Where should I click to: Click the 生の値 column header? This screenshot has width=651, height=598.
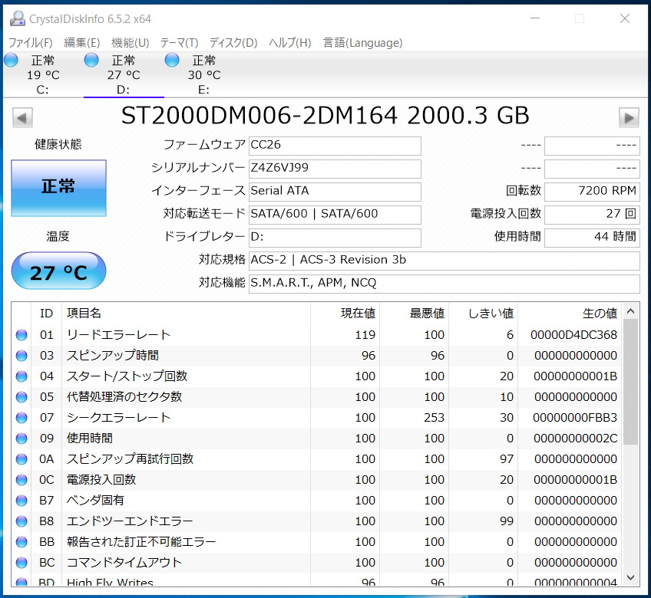coord(570,313)
